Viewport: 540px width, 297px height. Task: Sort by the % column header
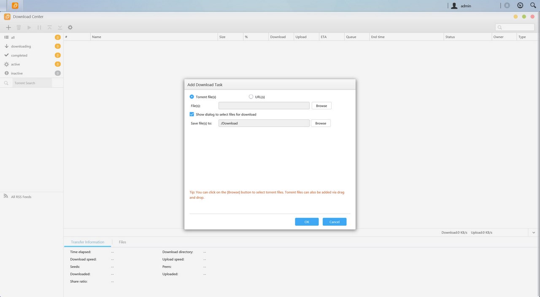(x=256, y=37)
